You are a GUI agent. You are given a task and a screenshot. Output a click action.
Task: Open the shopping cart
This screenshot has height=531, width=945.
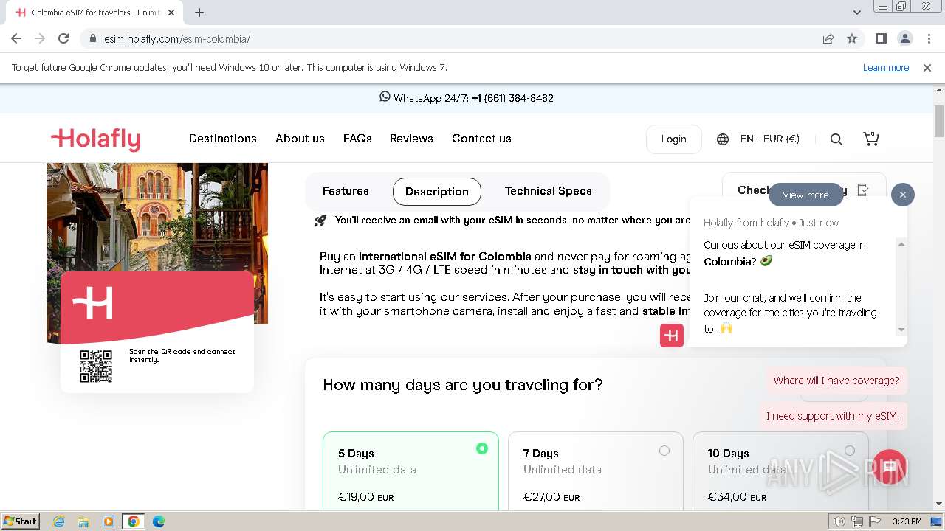click(871, 139)
